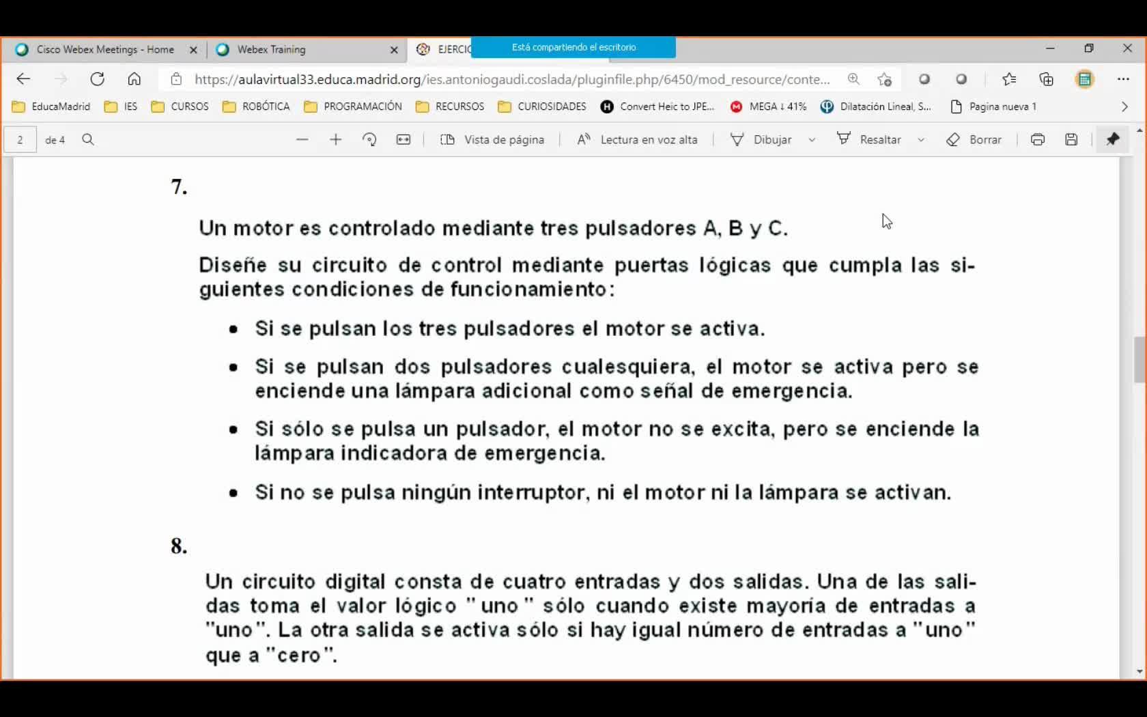Search within the PDF document
The height and width of the screenshot is (717, 1147).
(88, 139)
